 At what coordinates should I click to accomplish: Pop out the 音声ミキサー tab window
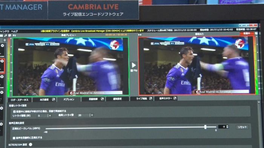pyautogui.click(x=175, y=98)
